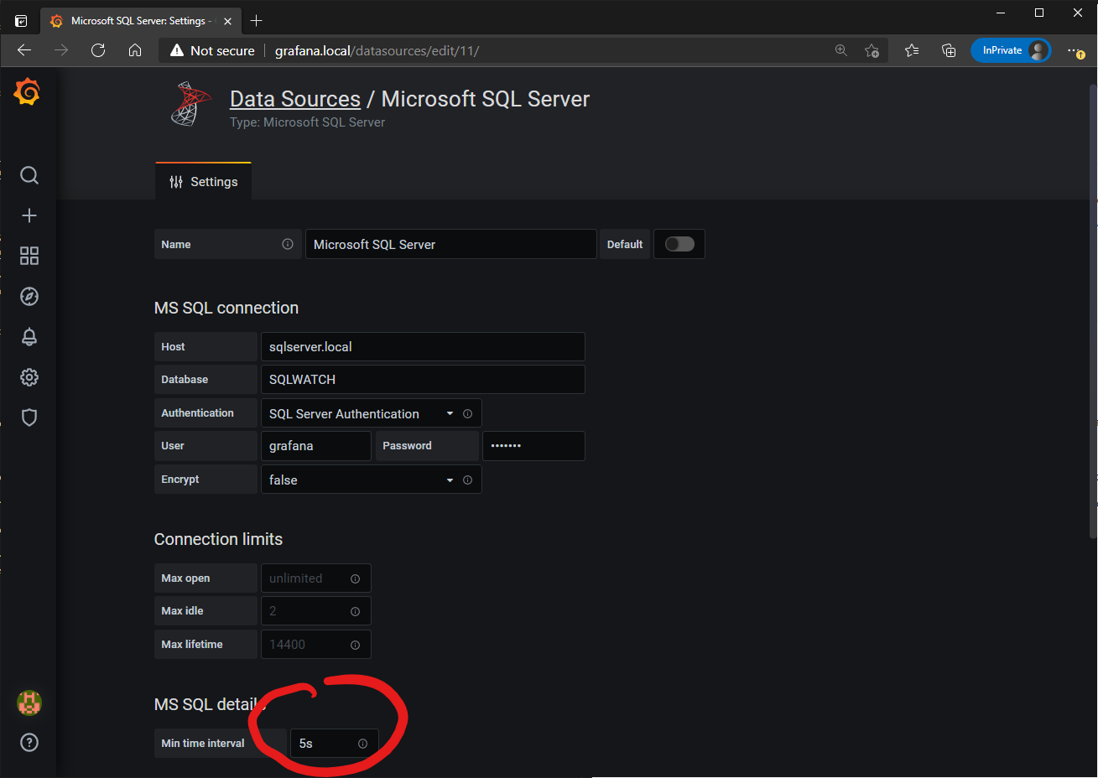Viewport: 1098px width, 778px height.
Task: Click the zoom magnifier icon in address bar
Action: click(841, 50)
